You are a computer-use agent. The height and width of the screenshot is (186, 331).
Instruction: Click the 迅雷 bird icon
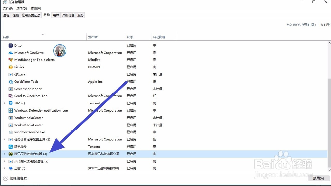point(11,168)
